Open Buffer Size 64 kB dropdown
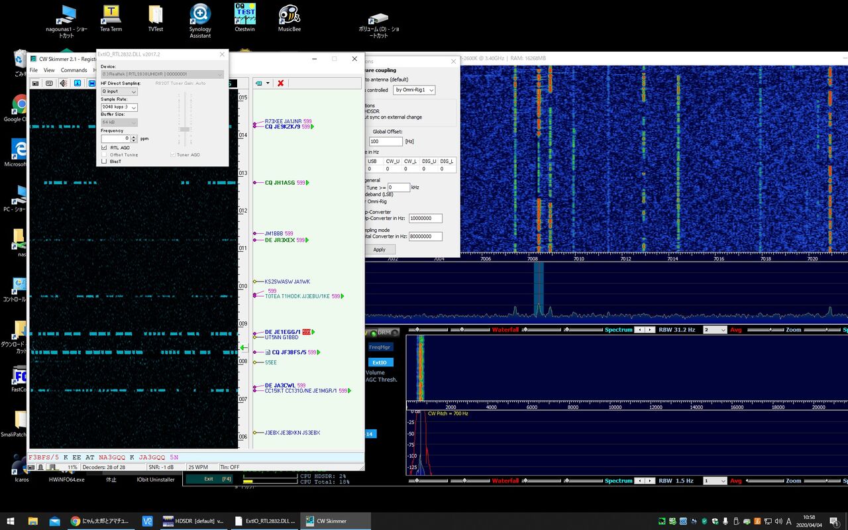 click(x=119, y=123)
